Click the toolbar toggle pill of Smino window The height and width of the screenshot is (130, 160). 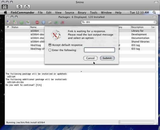[x=156, y=2]
